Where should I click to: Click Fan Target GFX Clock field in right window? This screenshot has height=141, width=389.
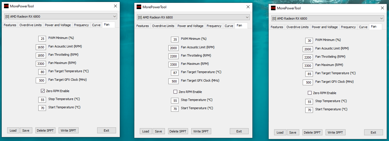pos(308,82)
